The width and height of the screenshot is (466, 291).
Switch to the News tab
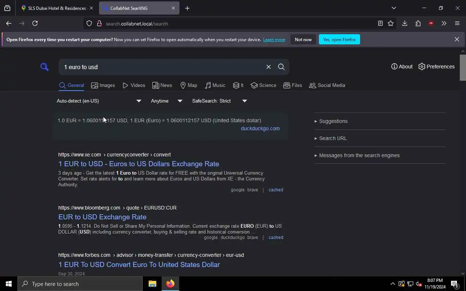162,85
